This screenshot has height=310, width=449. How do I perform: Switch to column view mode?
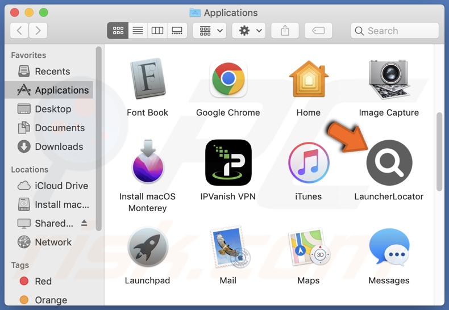pos(157,30)
